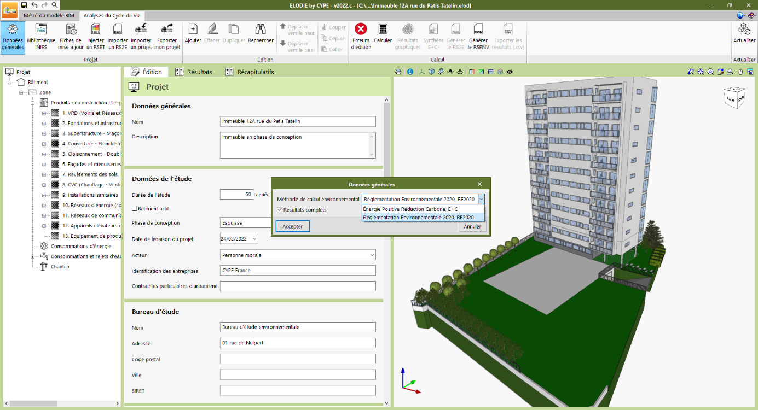758x410 pixels.
Task: Click Injecter un RSET
Action: tap(95, 37)
